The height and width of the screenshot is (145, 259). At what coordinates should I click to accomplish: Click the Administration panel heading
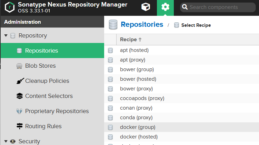(22, 22)
